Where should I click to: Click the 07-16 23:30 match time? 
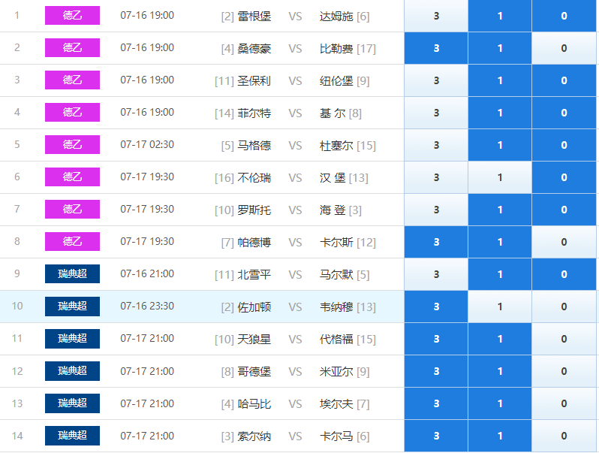(147, 306)
